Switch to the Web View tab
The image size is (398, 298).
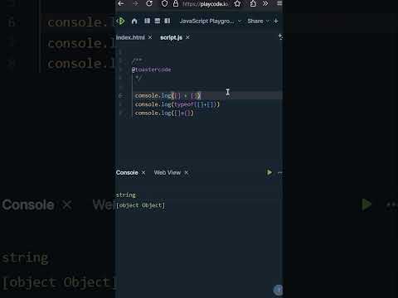[x=167, y=173]
